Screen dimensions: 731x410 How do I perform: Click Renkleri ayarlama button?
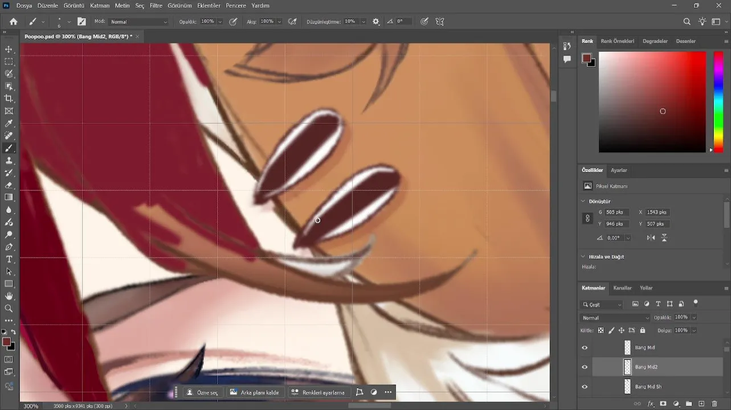click(318, 392)
